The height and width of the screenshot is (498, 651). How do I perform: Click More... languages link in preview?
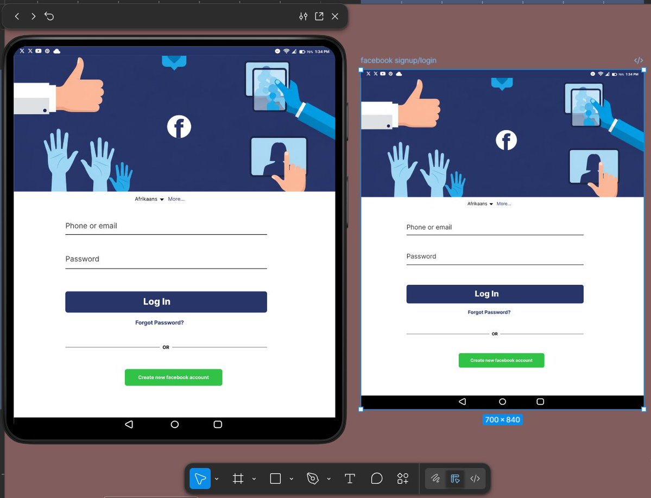click(x=176, y=199)
